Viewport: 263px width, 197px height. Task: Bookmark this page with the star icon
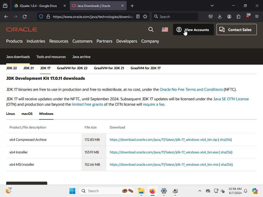[145, 16]
